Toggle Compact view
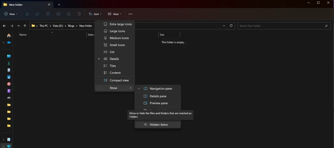 point(114,80)
